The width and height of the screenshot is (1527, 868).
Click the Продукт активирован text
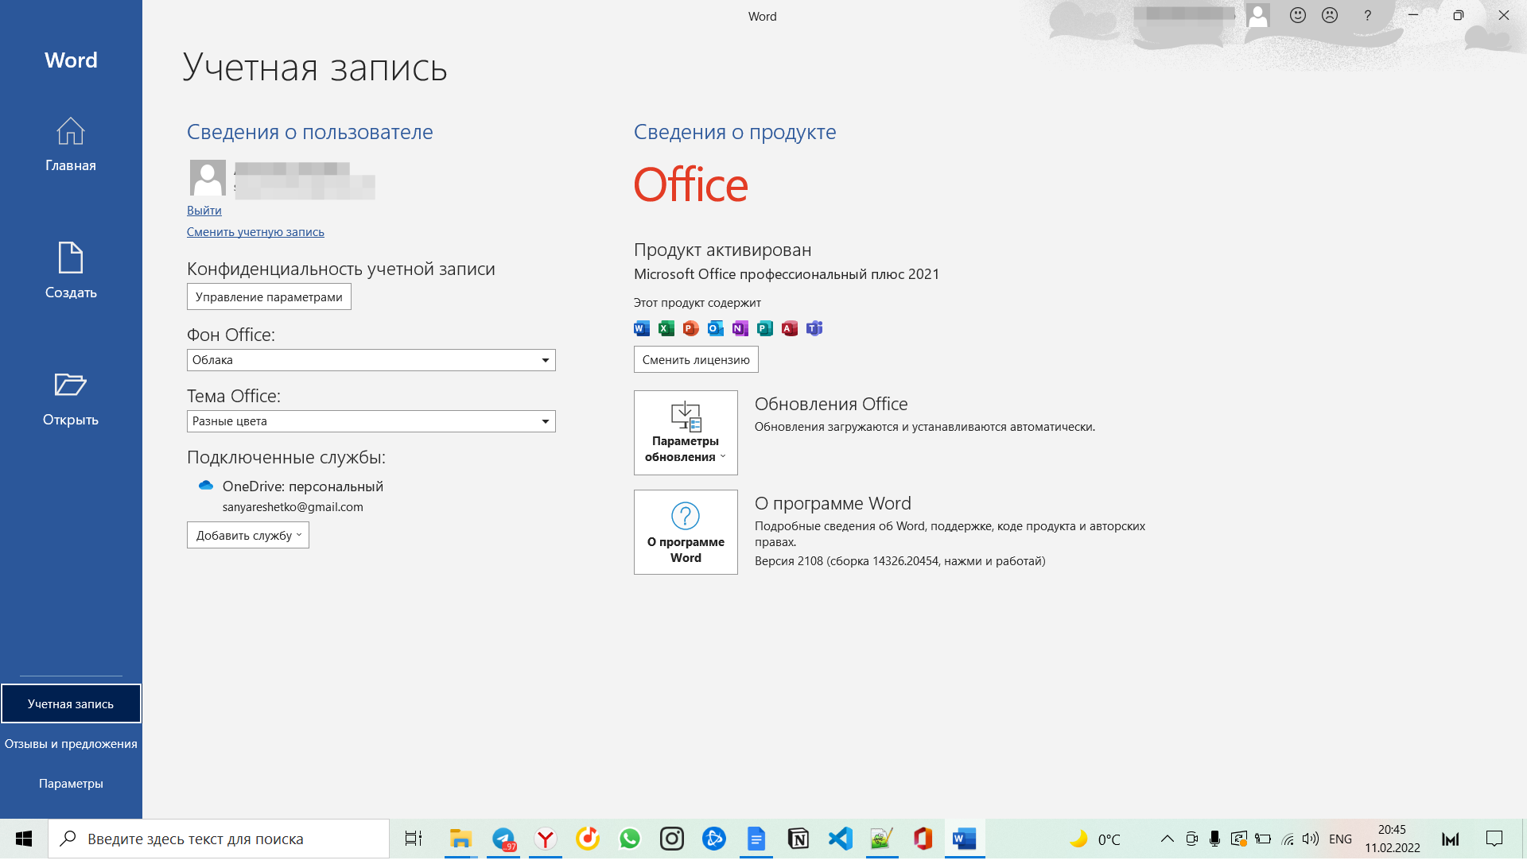(723, 250)
